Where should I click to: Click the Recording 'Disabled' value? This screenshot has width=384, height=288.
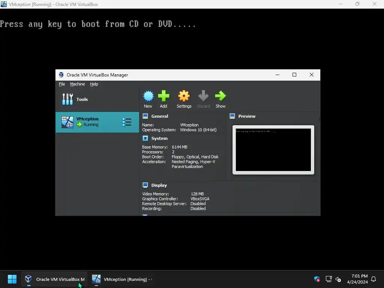198,208
